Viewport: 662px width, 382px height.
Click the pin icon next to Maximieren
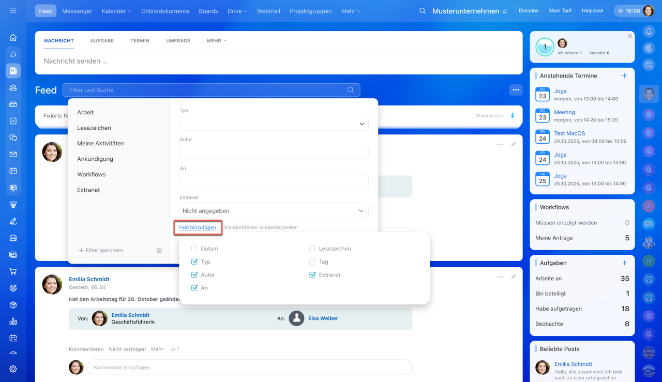click(x=513, y=116)
